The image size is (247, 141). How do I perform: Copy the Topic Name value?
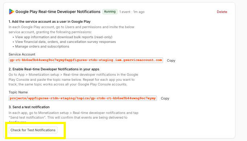click(165, 98)
